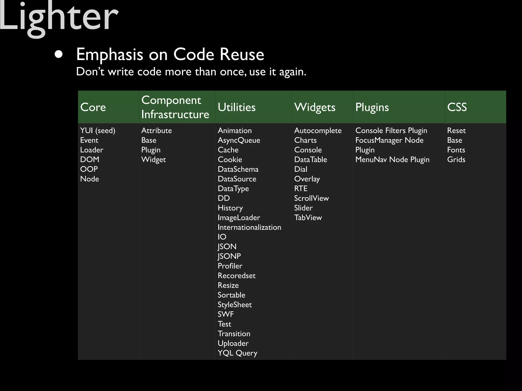Click 'Grids' in CSS column

pos(456,160)
